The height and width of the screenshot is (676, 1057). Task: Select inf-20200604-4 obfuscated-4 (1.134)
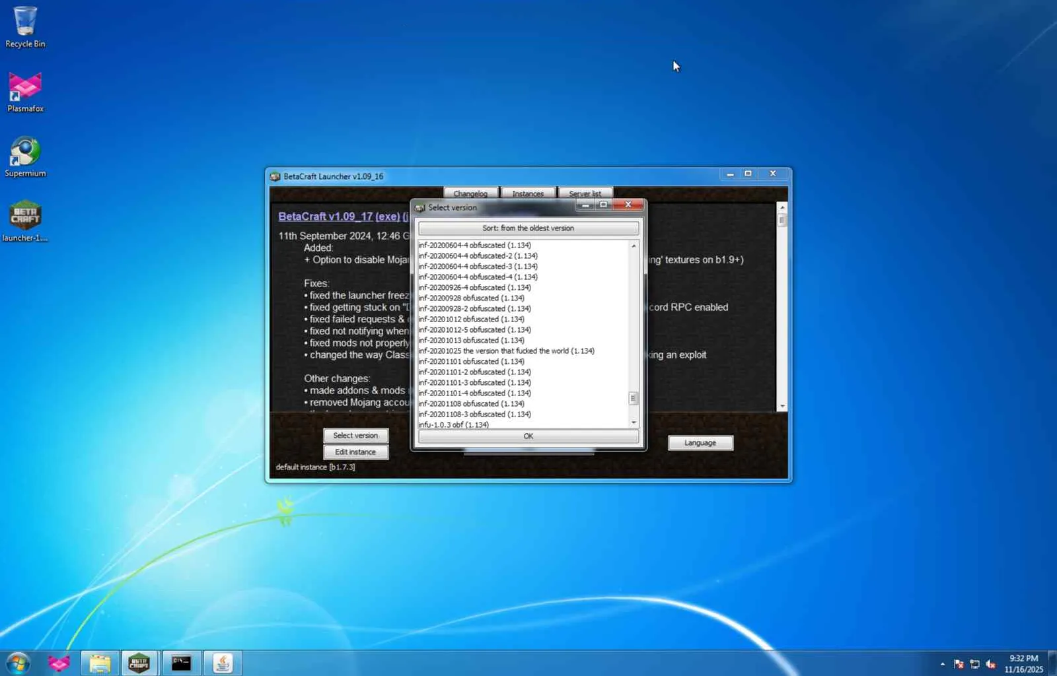523,277
